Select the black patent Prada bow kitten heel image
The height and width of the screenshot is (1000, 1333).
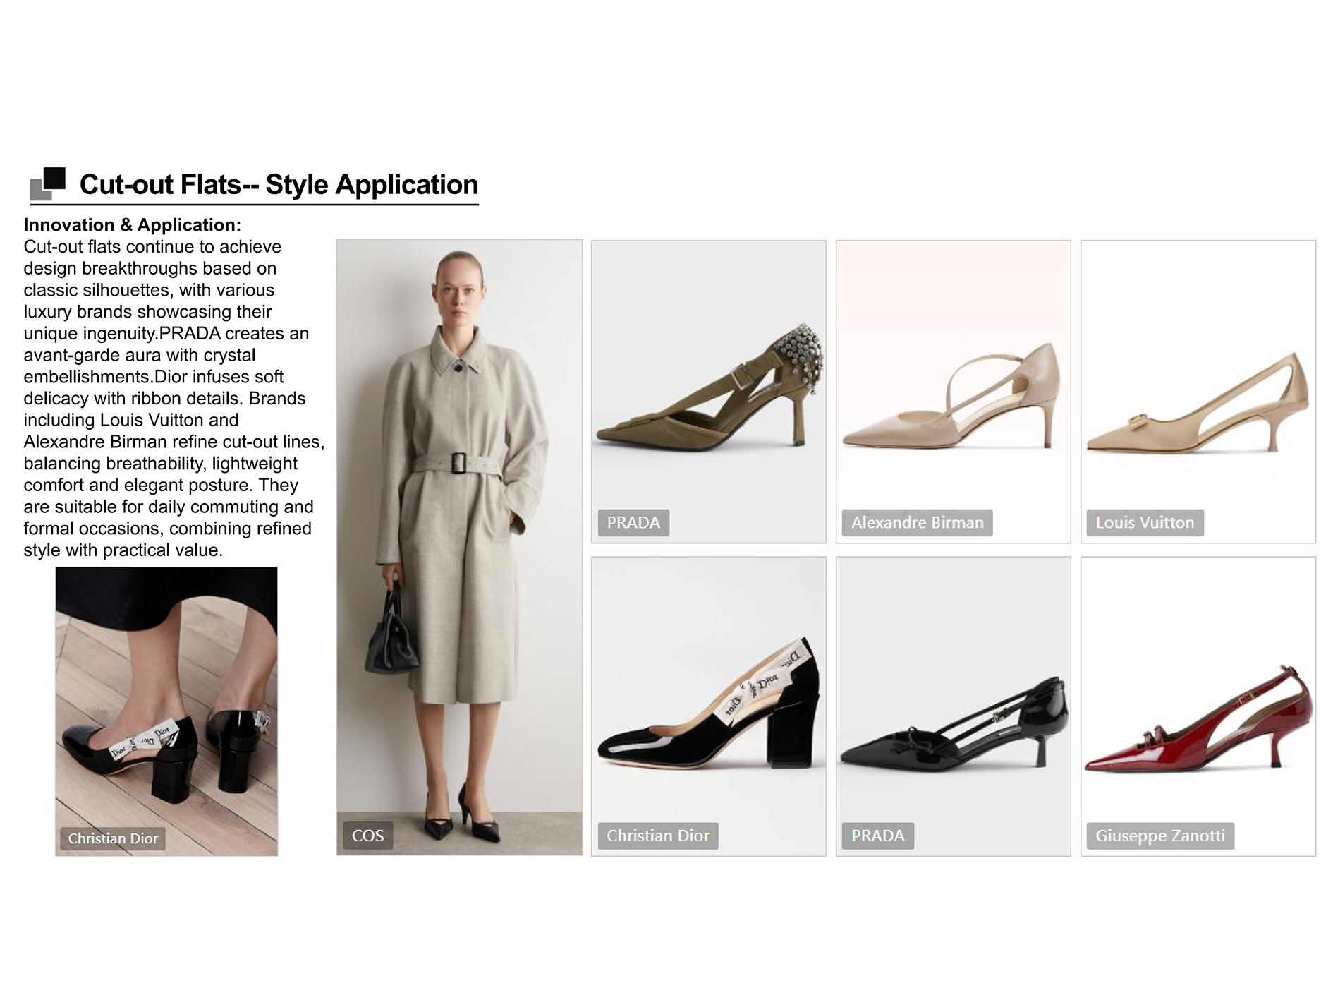click(954, 706)
